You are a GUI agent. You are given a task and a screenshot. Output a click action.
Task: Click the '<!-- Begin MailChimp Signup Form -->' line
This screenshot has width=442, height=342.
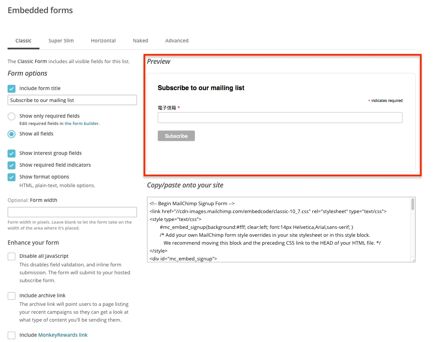[x=192, y=204]
